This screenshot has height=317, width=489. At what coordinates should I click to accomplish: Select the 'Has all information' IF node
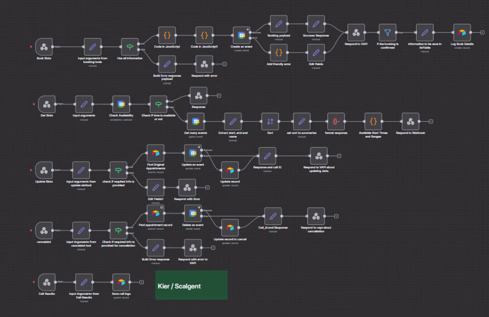[130, 47]
